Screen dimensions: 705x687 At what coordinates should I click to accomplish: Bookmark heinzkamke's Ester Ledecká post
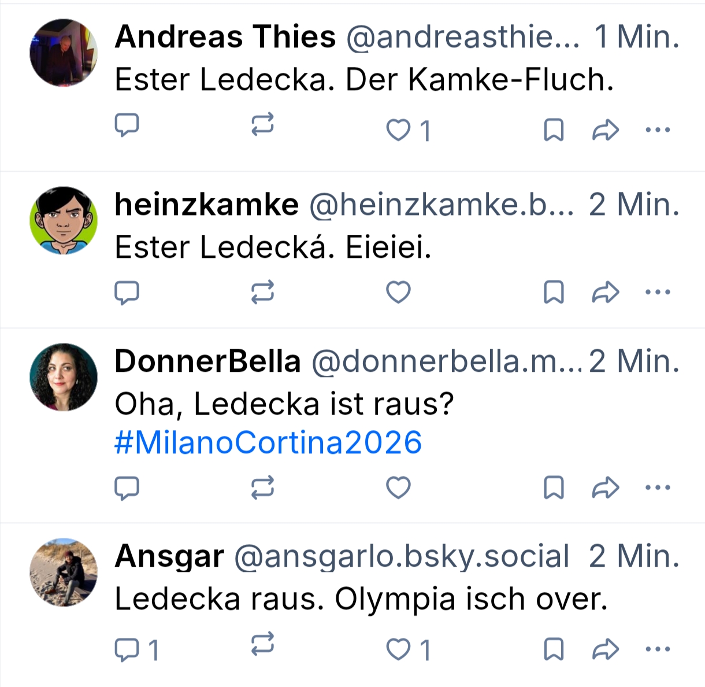pyautogui.click(x=554, y=292)
